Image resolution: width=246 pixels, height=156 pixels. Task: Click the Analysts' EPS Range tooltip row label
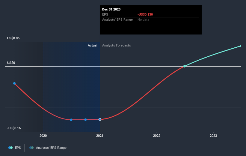117,19
